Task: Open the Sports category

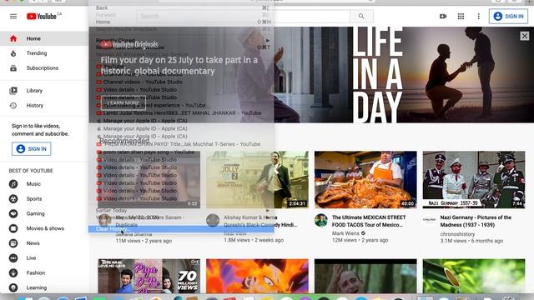Action: click(x=44, y=198)
